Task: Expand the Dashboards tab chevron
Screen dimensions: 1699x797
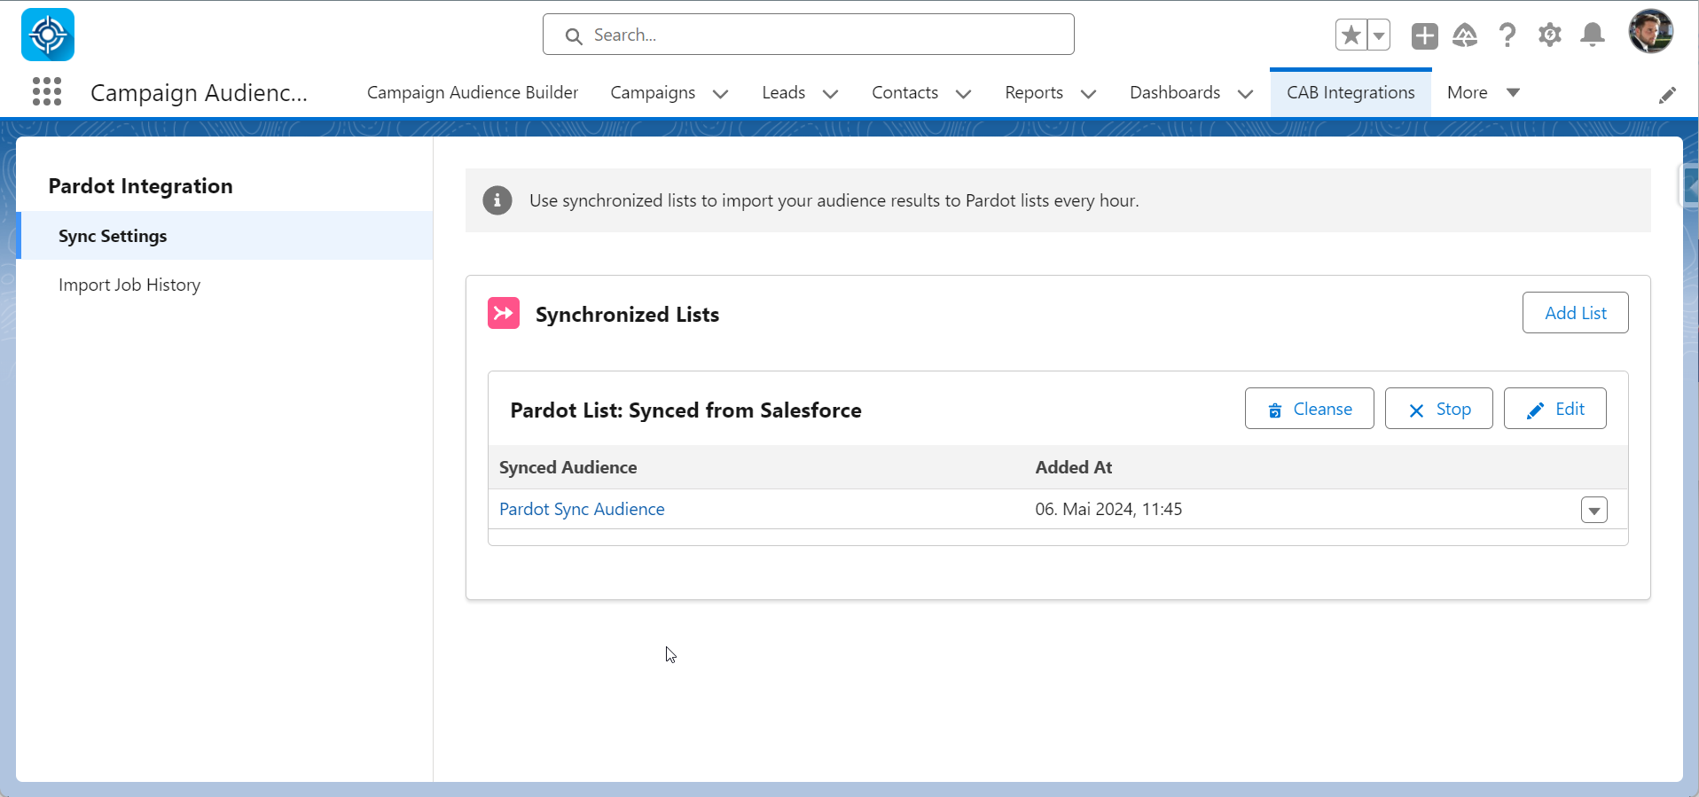Action: coord(1246,93)
